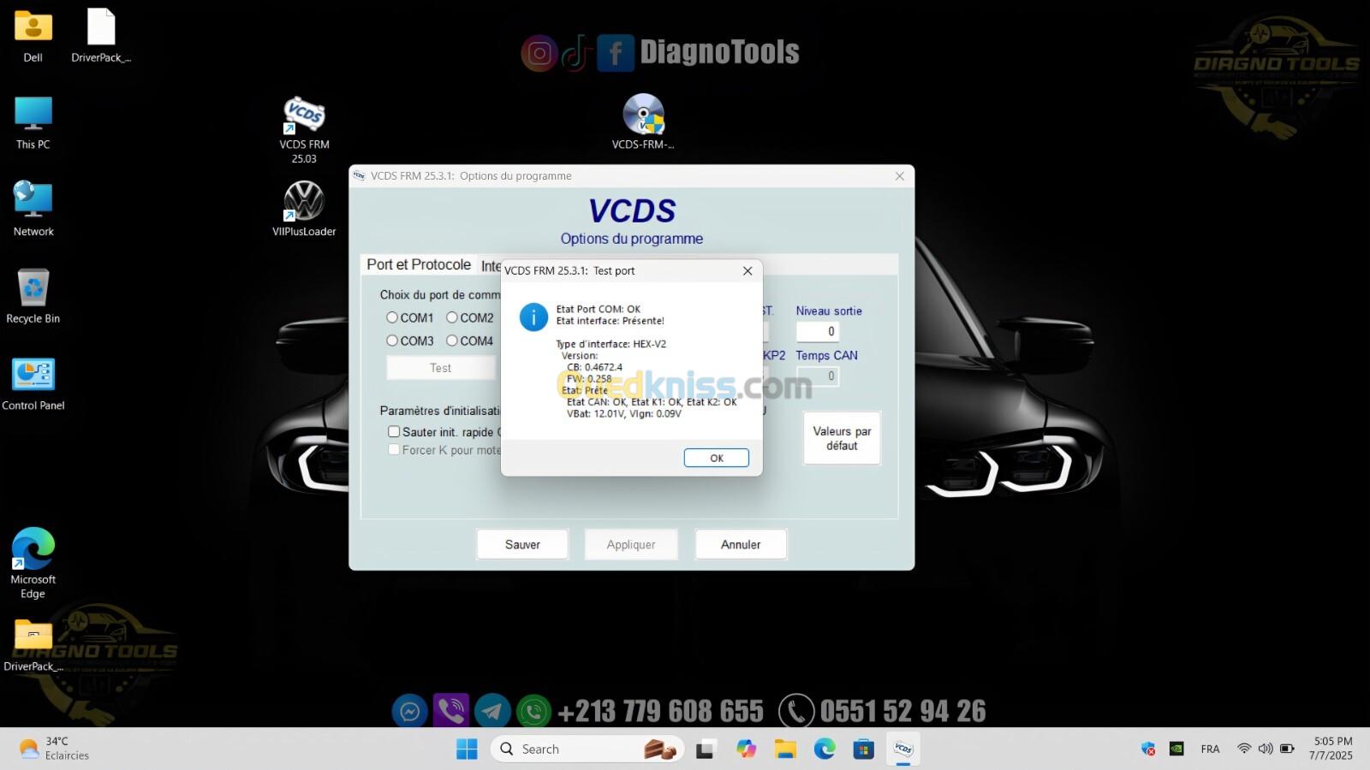Enable the Sauter init. rapide checkbox

tap(394, 432)
